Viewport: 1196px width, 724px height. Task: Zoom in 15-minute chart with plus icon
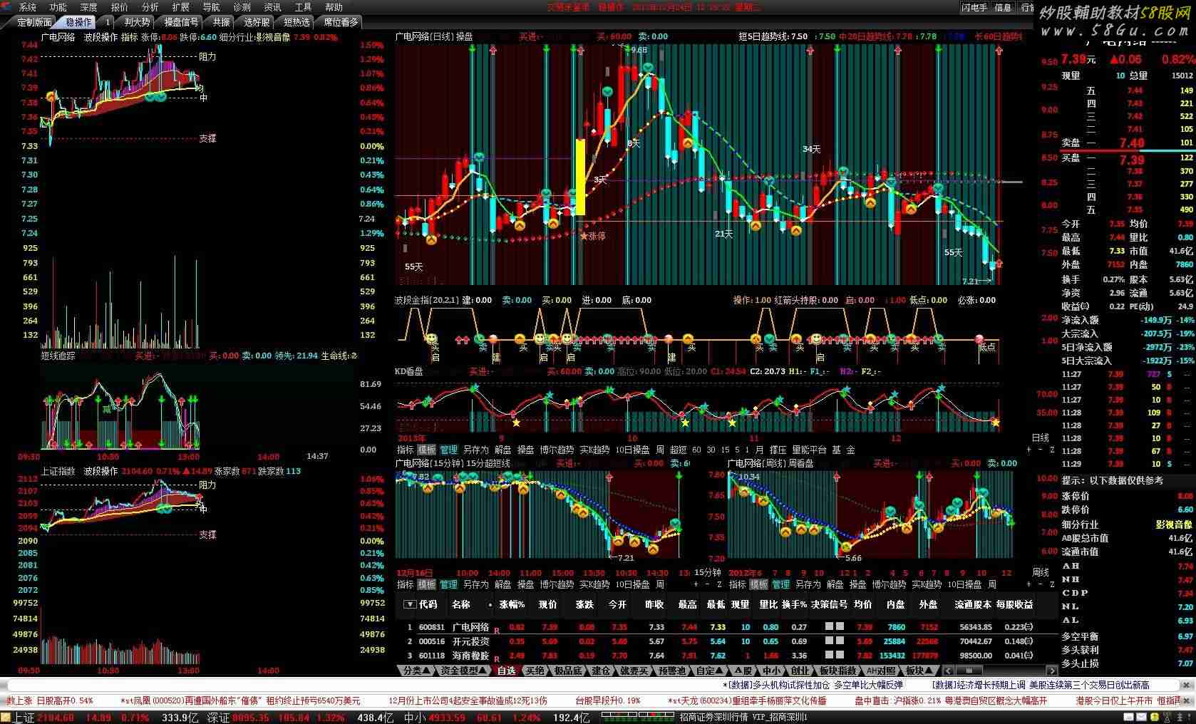click(696, 584)
